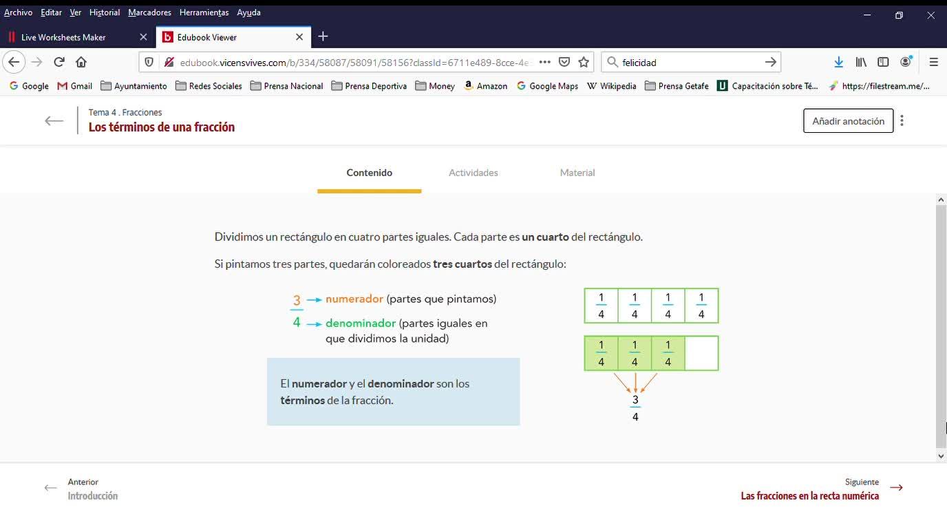Screen dimensions: 947x512
Task: Go to Las fracciones en la recta numérica
Action: click(x=809, y=495)
